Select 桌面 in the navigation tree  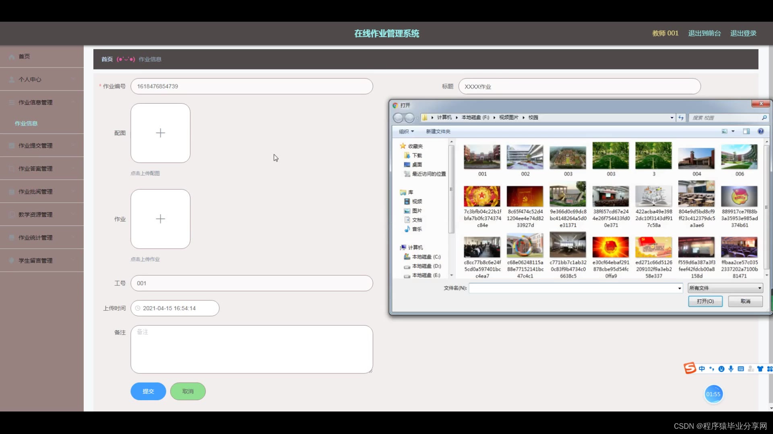pyautogui.click(x=417, y=165)
